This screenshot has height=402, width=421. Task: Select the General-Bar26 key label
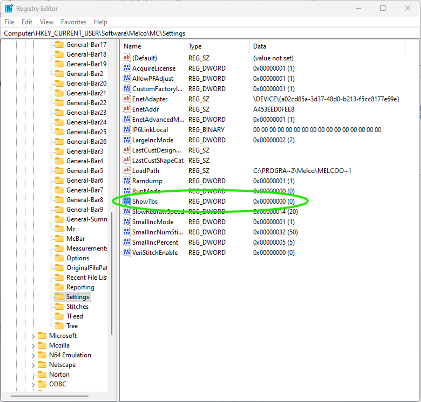tap(86, 141)
